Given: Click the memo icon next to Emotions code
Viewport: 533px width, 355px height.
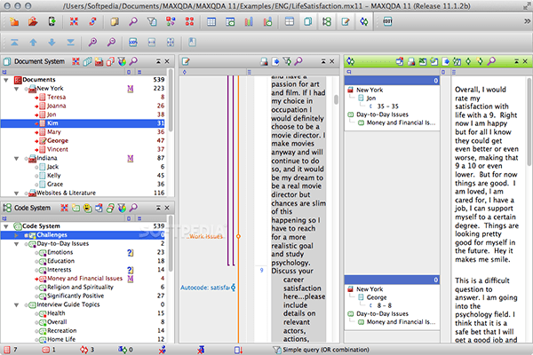Looking at the screenshot, I should [x=131, y=252].
